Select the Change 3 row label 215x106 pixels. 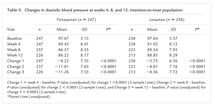click(15, 72)
